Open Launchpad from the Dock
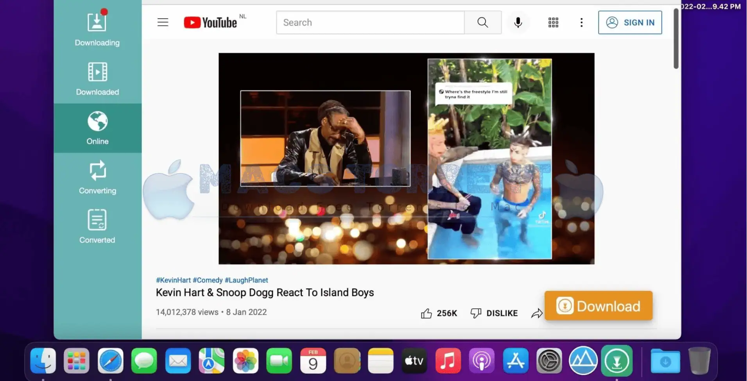 (77, 360)
